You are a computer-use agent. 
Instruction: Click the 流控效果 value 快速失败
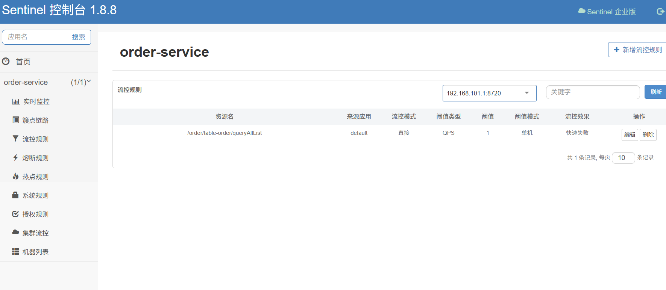point(577,133)
